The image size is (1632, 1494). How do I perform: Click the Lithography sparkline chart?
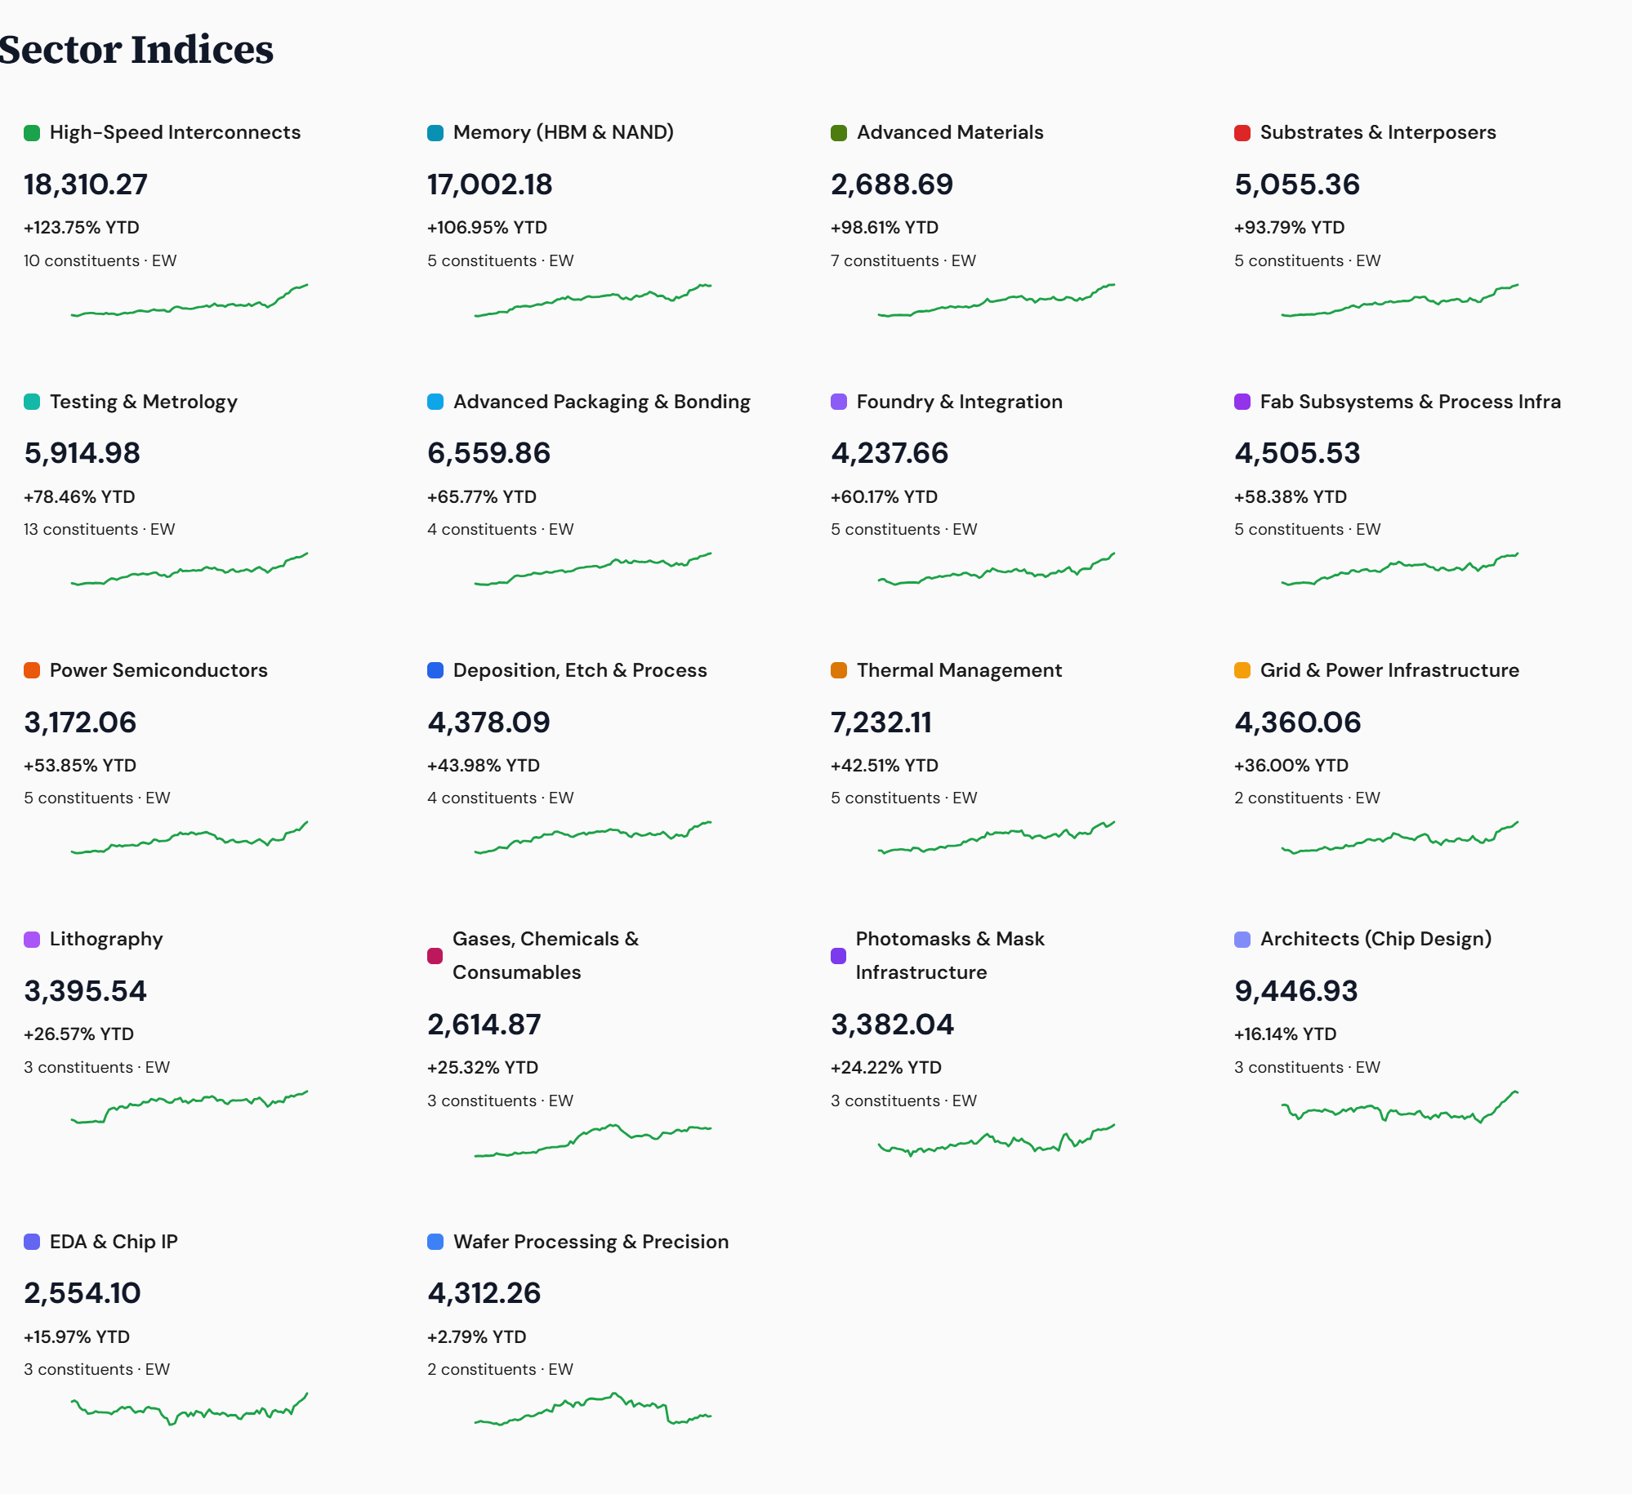click(x=188, y=1106)
